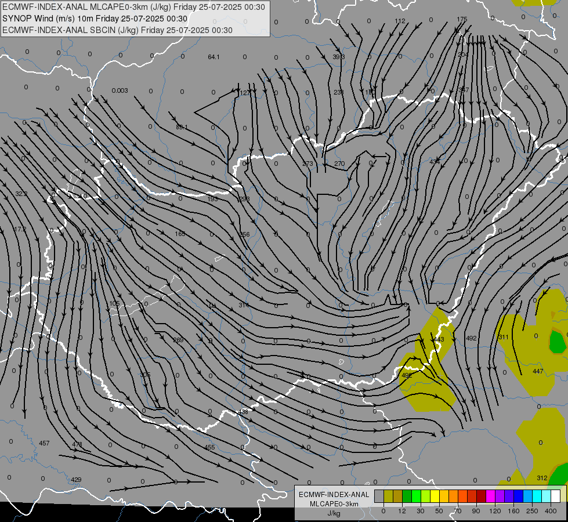Select the magenta legend swatch
The image size is (568, 522).
point(490,496)
